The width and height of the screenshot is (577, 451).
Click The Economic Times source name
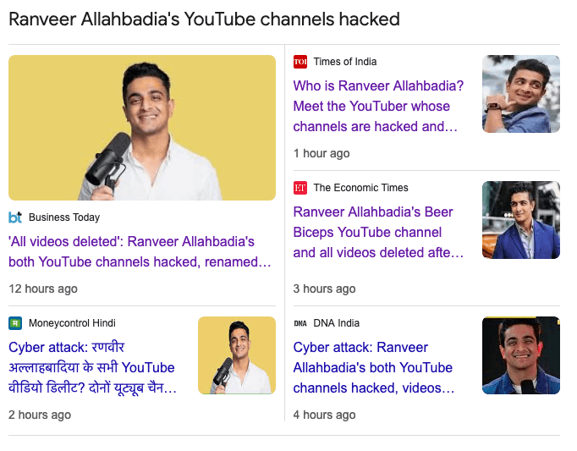(x=360, y=188)
